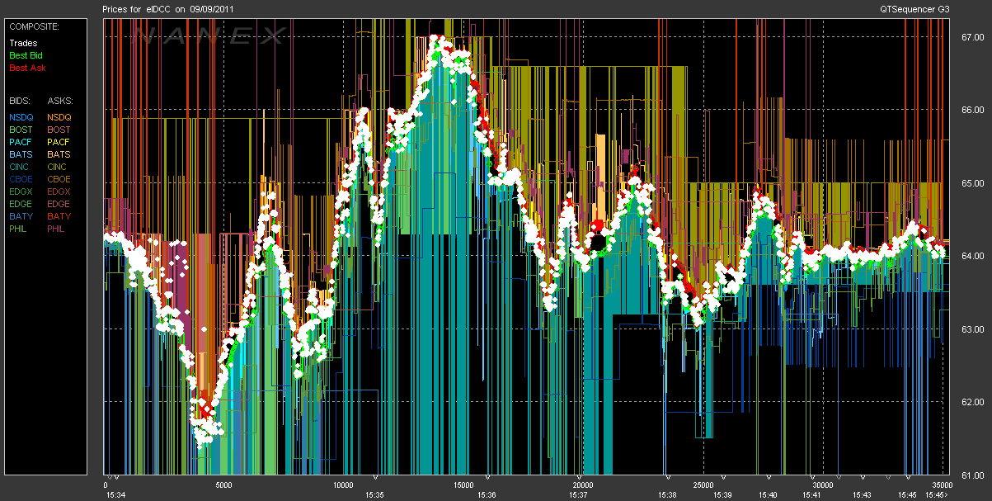Click the 15:34 time label
Screen dimensions: 992x501
click(116, 495)
